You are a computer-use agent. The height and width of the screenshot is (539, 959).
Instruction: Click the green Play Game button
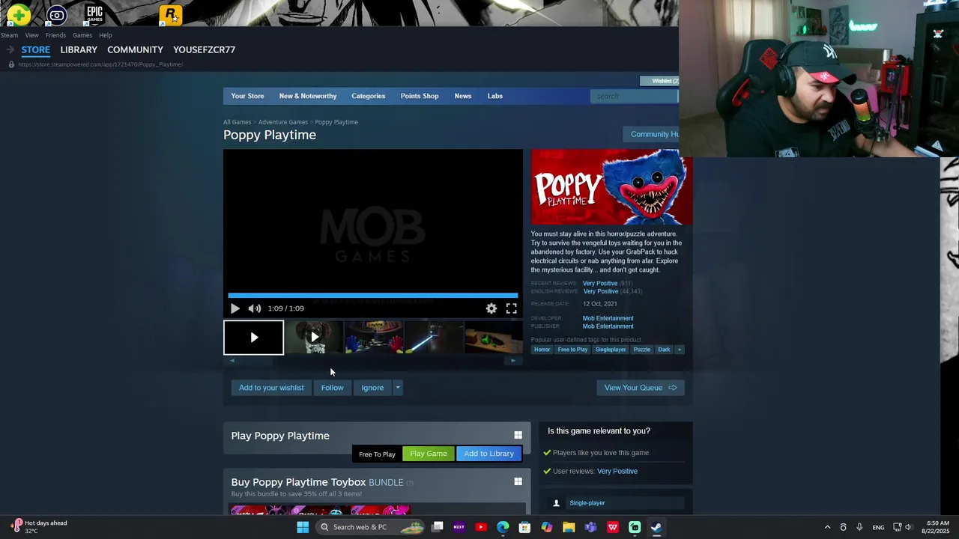[429, 454]
